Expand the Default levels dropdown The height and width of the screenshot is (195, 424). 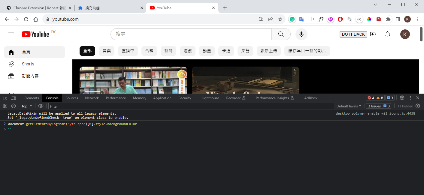pos(349,106)
